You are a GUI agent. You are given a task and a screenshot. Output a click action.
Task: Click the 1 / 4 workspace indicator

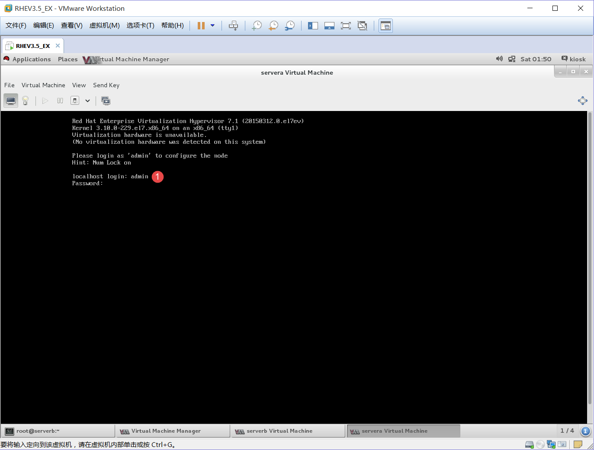pyautogui.click(x=567, y=431)
